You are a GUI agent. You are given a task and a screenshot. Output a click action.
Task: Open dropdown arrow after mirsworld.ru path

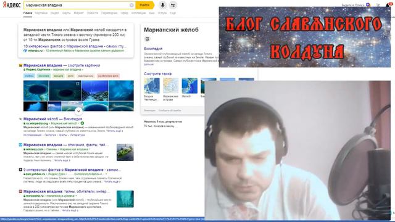76,195
